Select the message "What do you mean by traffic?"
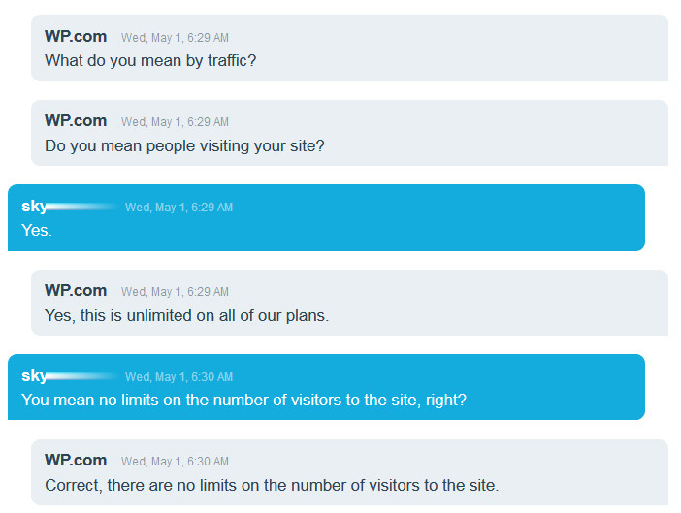The image size is (681, 513). click(x=149, y=60)
